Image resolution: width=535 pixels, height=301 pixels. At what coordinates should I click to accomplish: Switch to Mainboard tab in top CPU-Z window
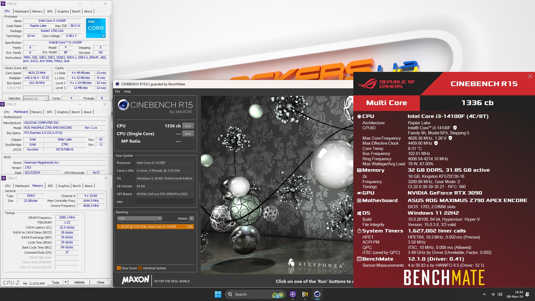tap(21, 11)
